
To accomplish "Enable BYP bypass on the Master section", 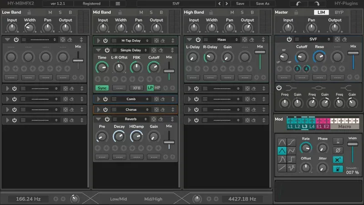I will click(x=339, y=12).
